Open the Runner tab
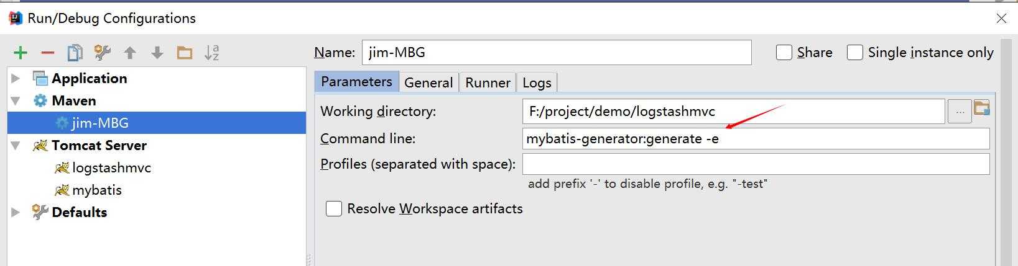 488,82
